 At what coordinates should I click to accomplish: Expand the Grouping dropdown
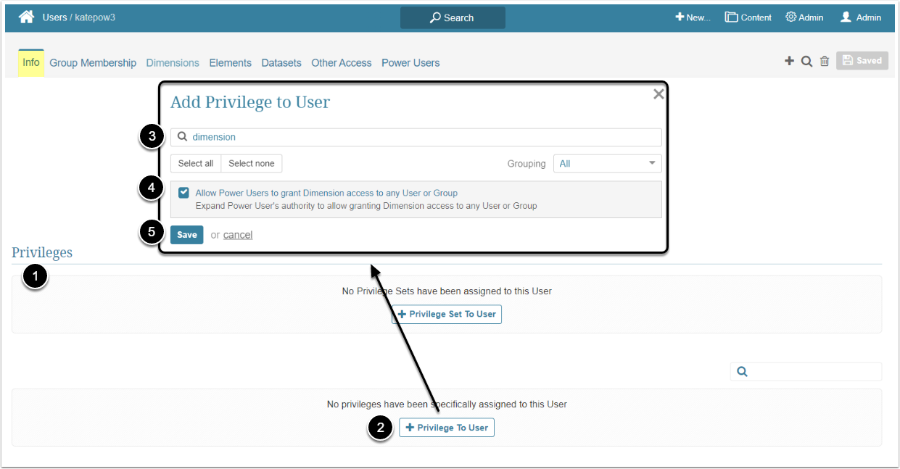click(x=607, y=164)
